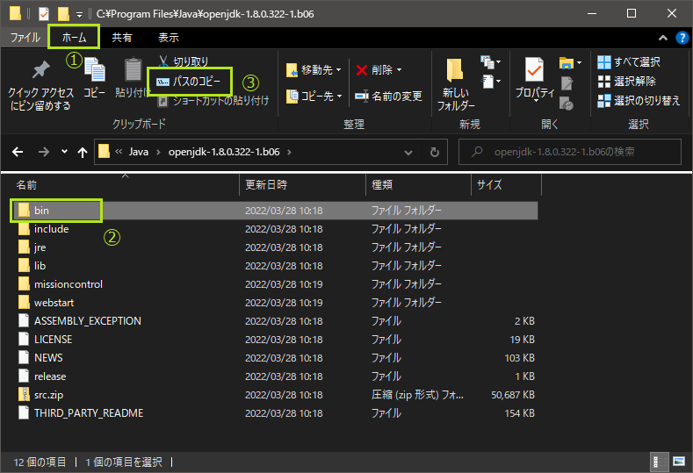This screenshot has width=693, height=473.
Task: Click Rename (名前の変更) in the ribbon
Action: pos(388,96)
